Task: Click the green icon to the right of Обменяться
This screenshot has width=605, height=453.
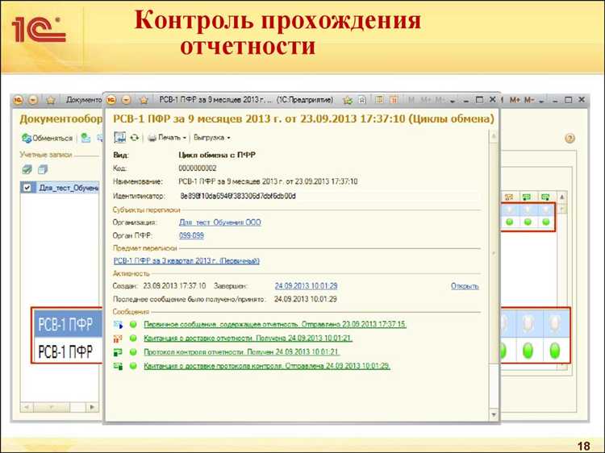Action: tap(86, 138)
